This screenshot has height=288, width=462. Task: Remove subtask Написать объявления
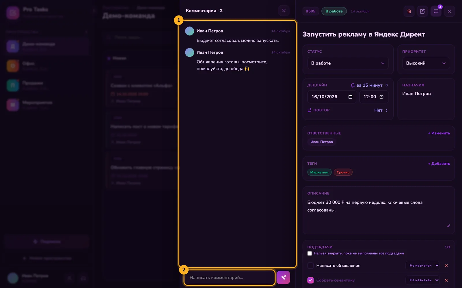coord(446,266)
